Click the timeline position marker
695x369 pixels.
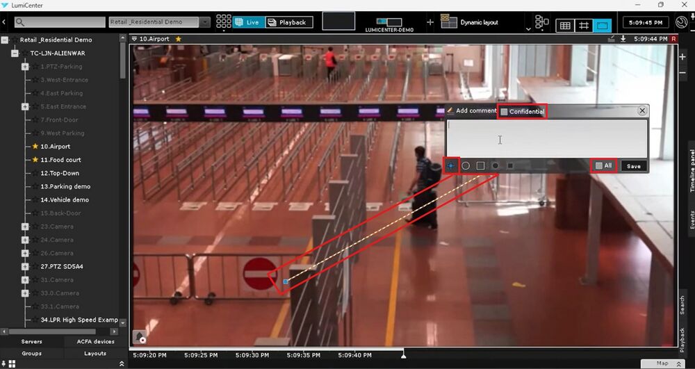(x=404, y=354)
